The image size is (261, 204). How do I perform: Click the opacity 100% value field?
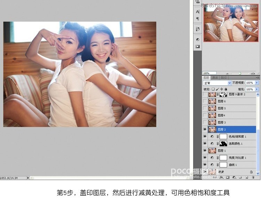point(250,83)
